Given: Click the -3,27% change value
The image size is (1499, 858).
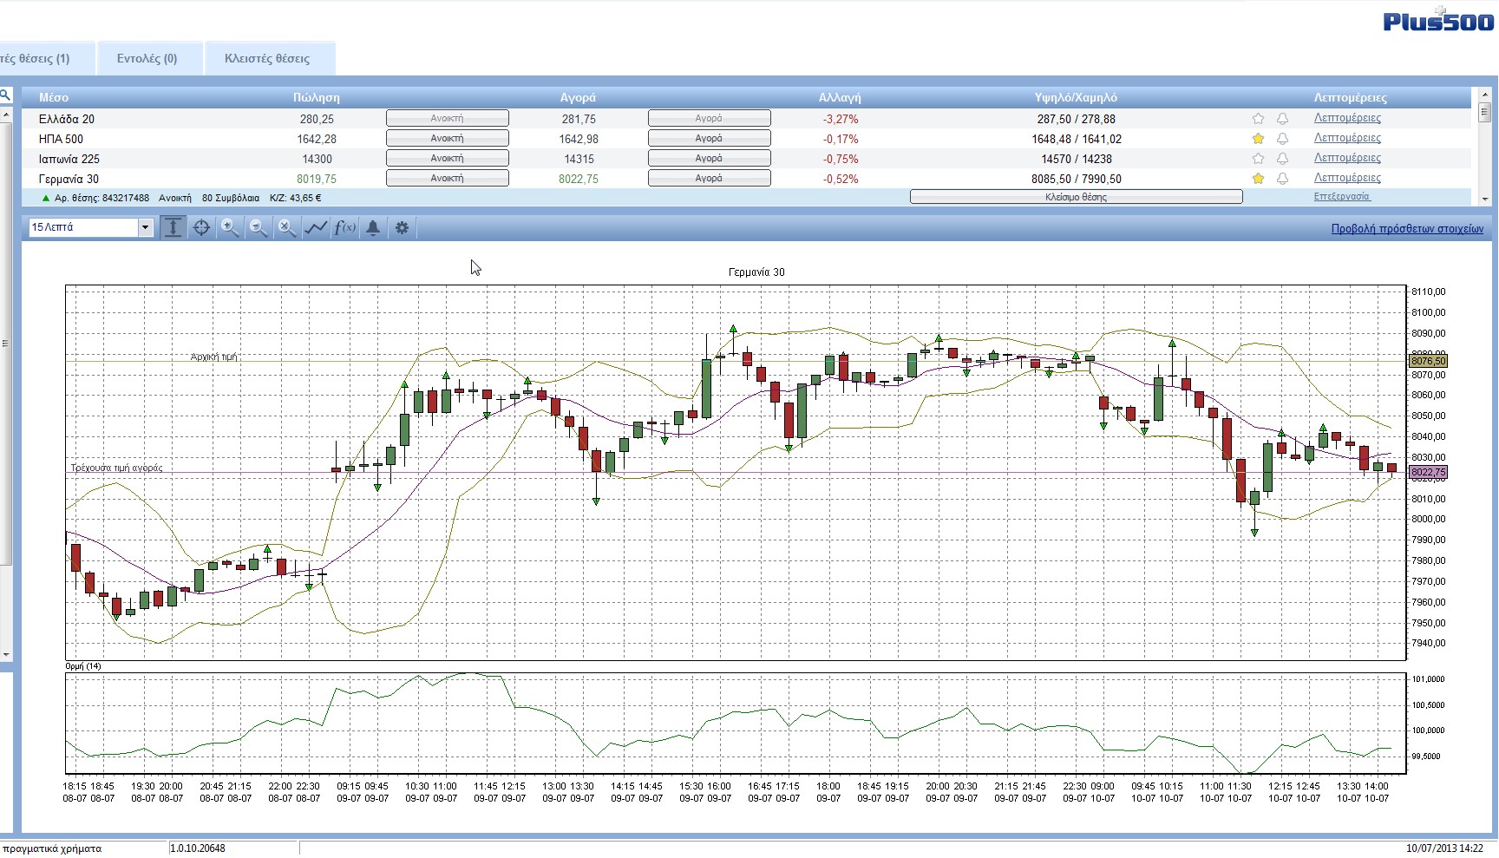Looking at the screenshot, I should coord(840,119).
